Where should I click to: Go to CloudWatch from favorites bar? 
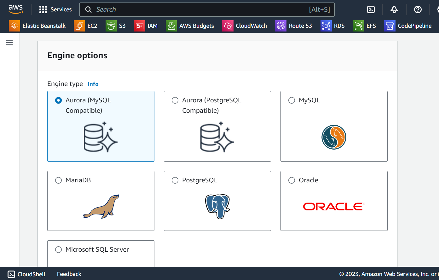click(251, 26)
